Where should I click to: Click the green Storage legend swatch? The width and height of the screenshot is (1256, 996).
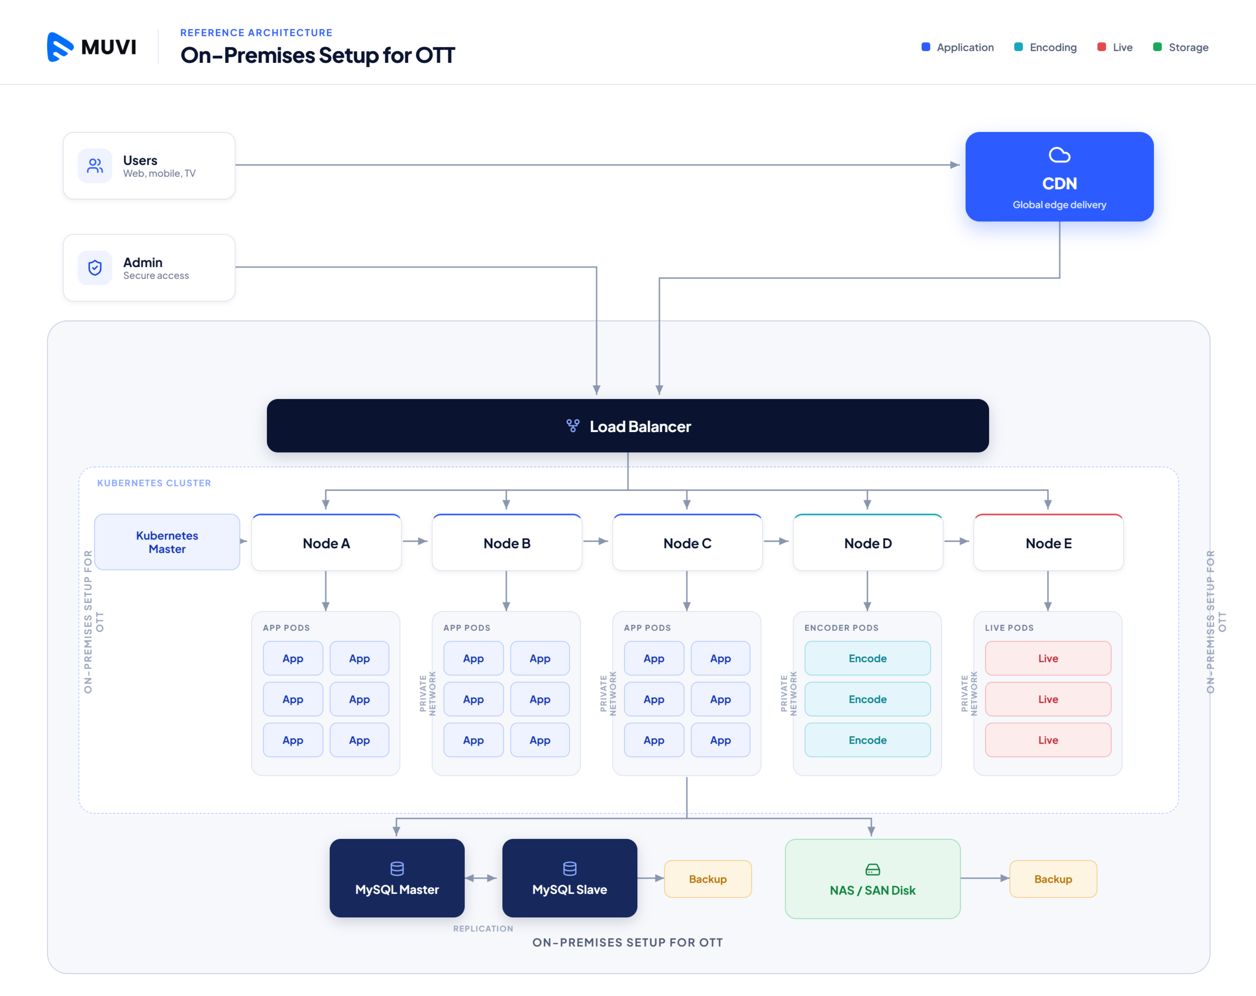1157,47
